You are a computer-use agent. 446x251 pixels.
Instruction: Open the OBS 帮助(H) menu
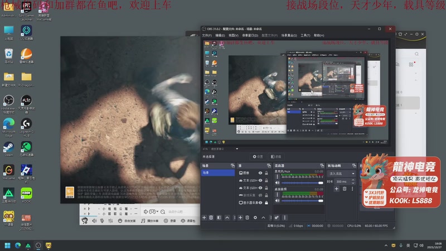(319, 36)
